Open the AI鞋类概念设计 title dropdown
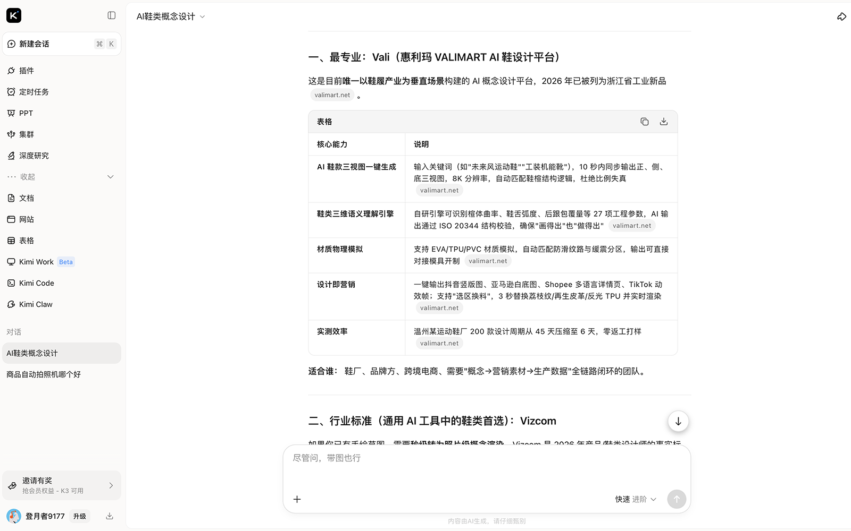 click(171, 16)
